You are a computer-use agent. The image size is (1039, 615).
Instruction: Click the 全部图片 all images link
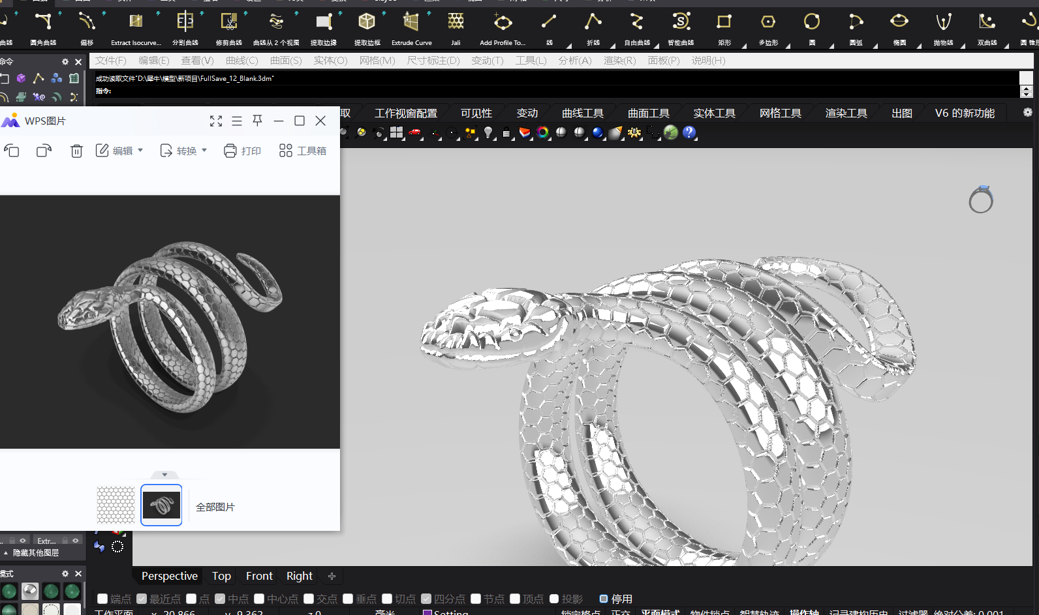[215, 507]
